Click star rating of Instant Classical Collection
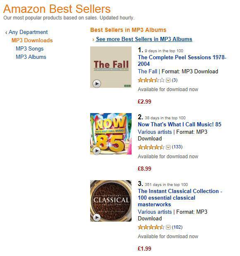This screenshot has width=240, height=256. [x=151, y=227]
